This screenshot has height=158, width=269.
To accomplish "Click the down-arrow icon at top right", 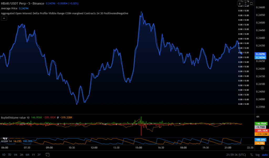I will tap(240, 3).
